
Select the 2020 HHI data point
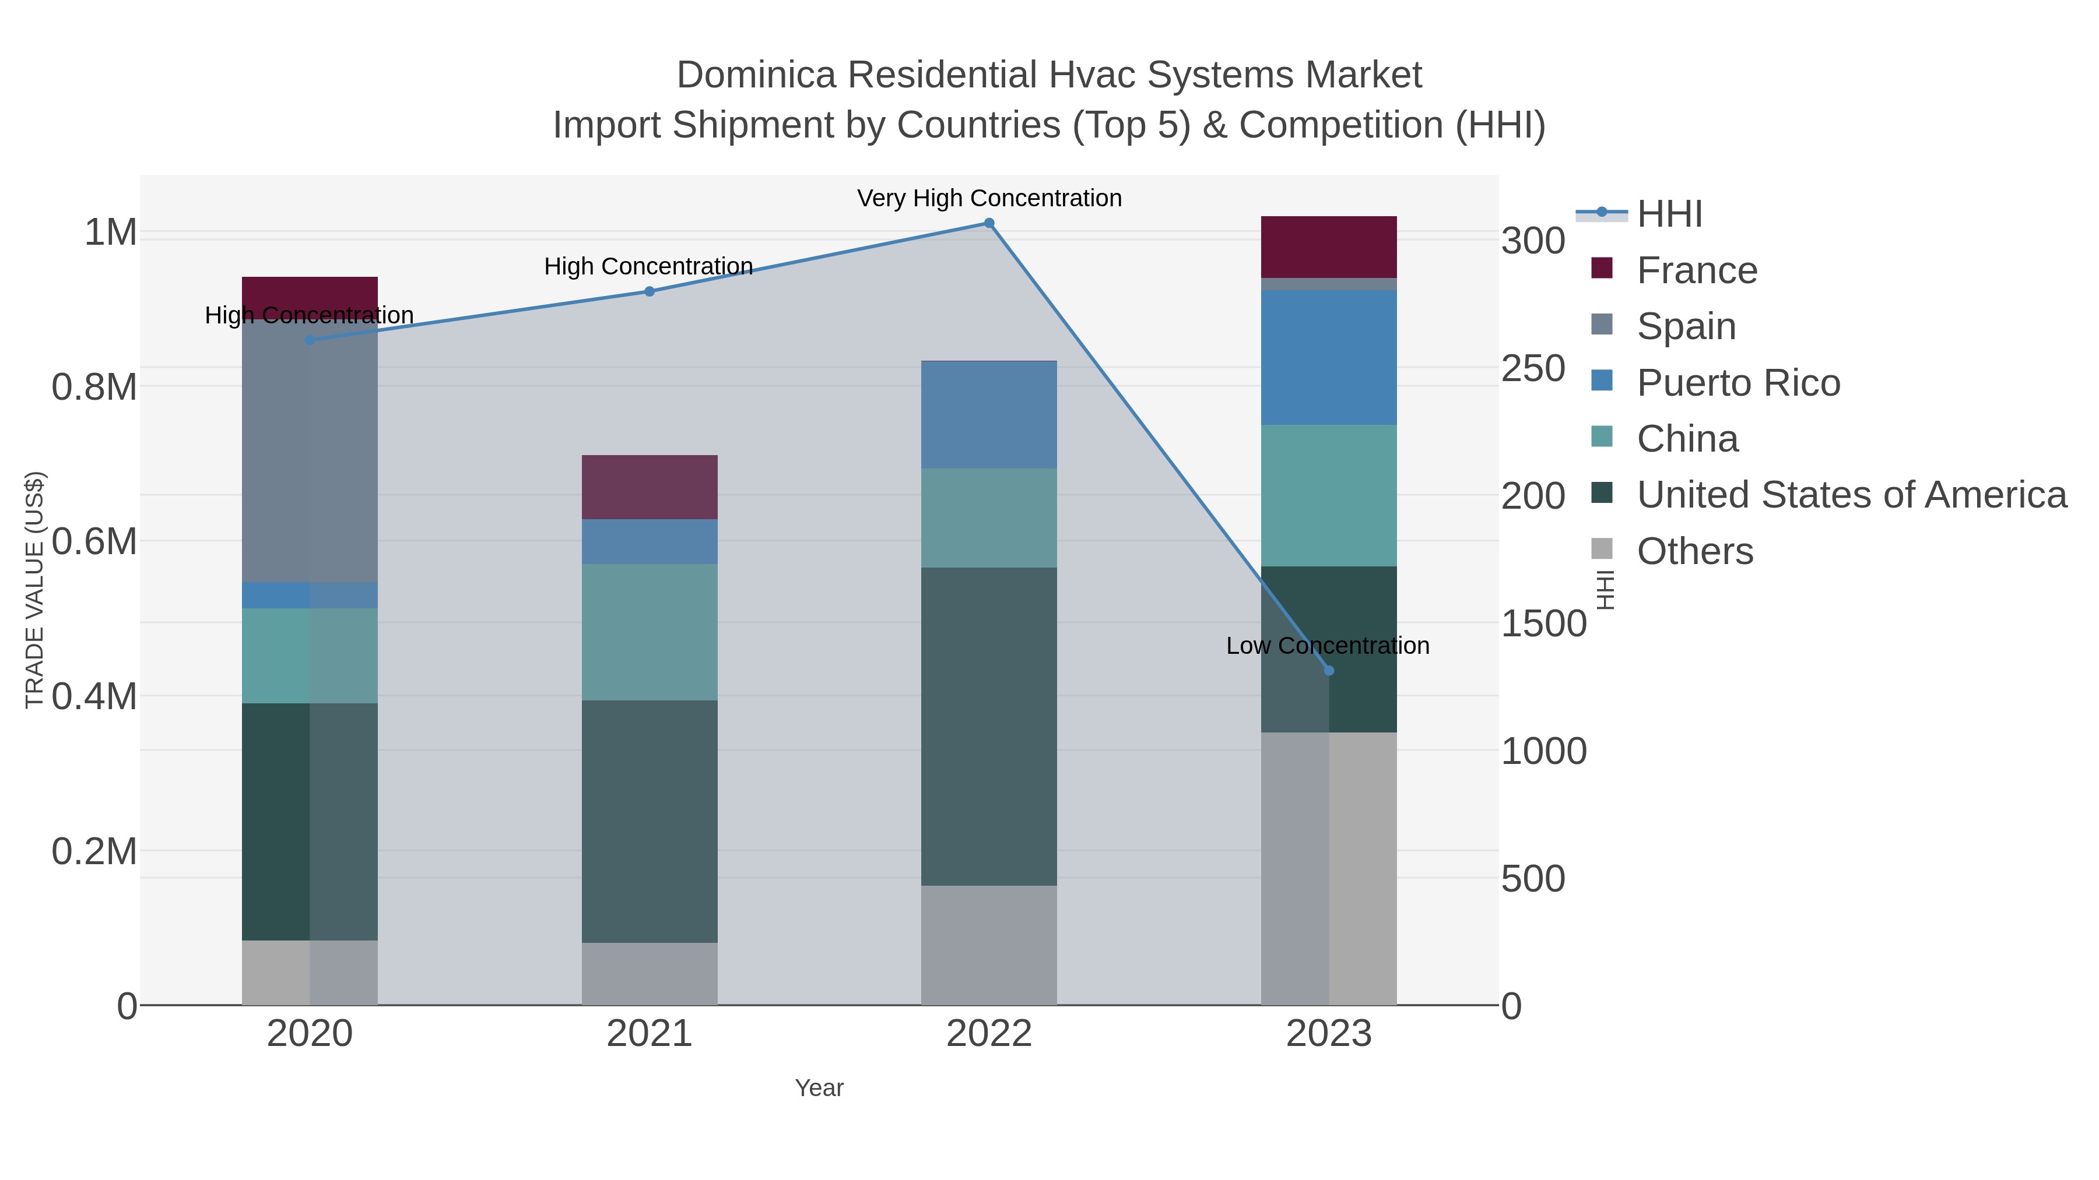pyautogui.click(x=310, y=340)
